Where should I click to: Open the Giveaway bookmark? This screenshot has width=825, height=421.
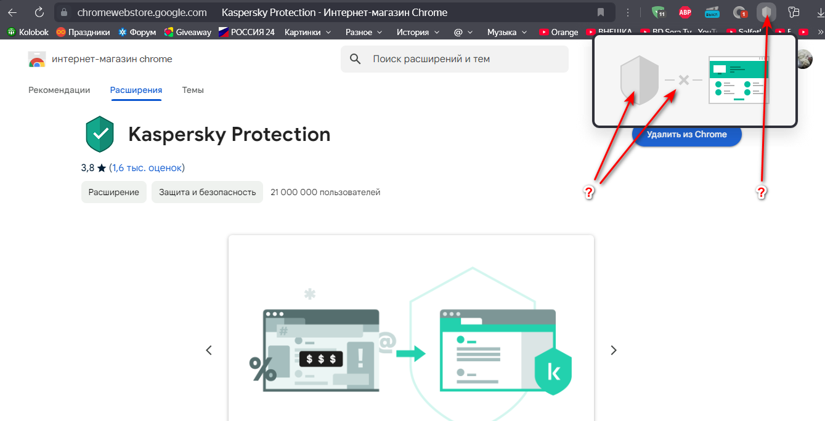click(188, 32)
